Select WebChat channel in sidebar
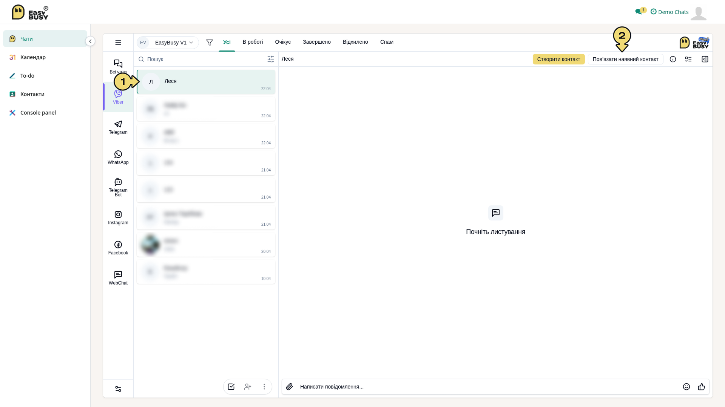Viewport: 725px width, 407px height. (x=118, y=278)
